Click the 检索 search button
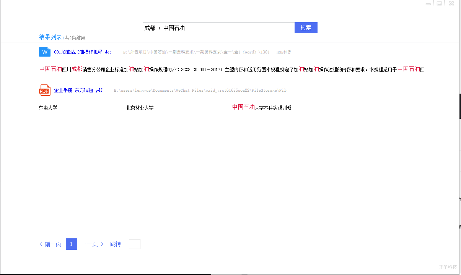The height and width of the screenshot is (275, 461). [306, 28]
